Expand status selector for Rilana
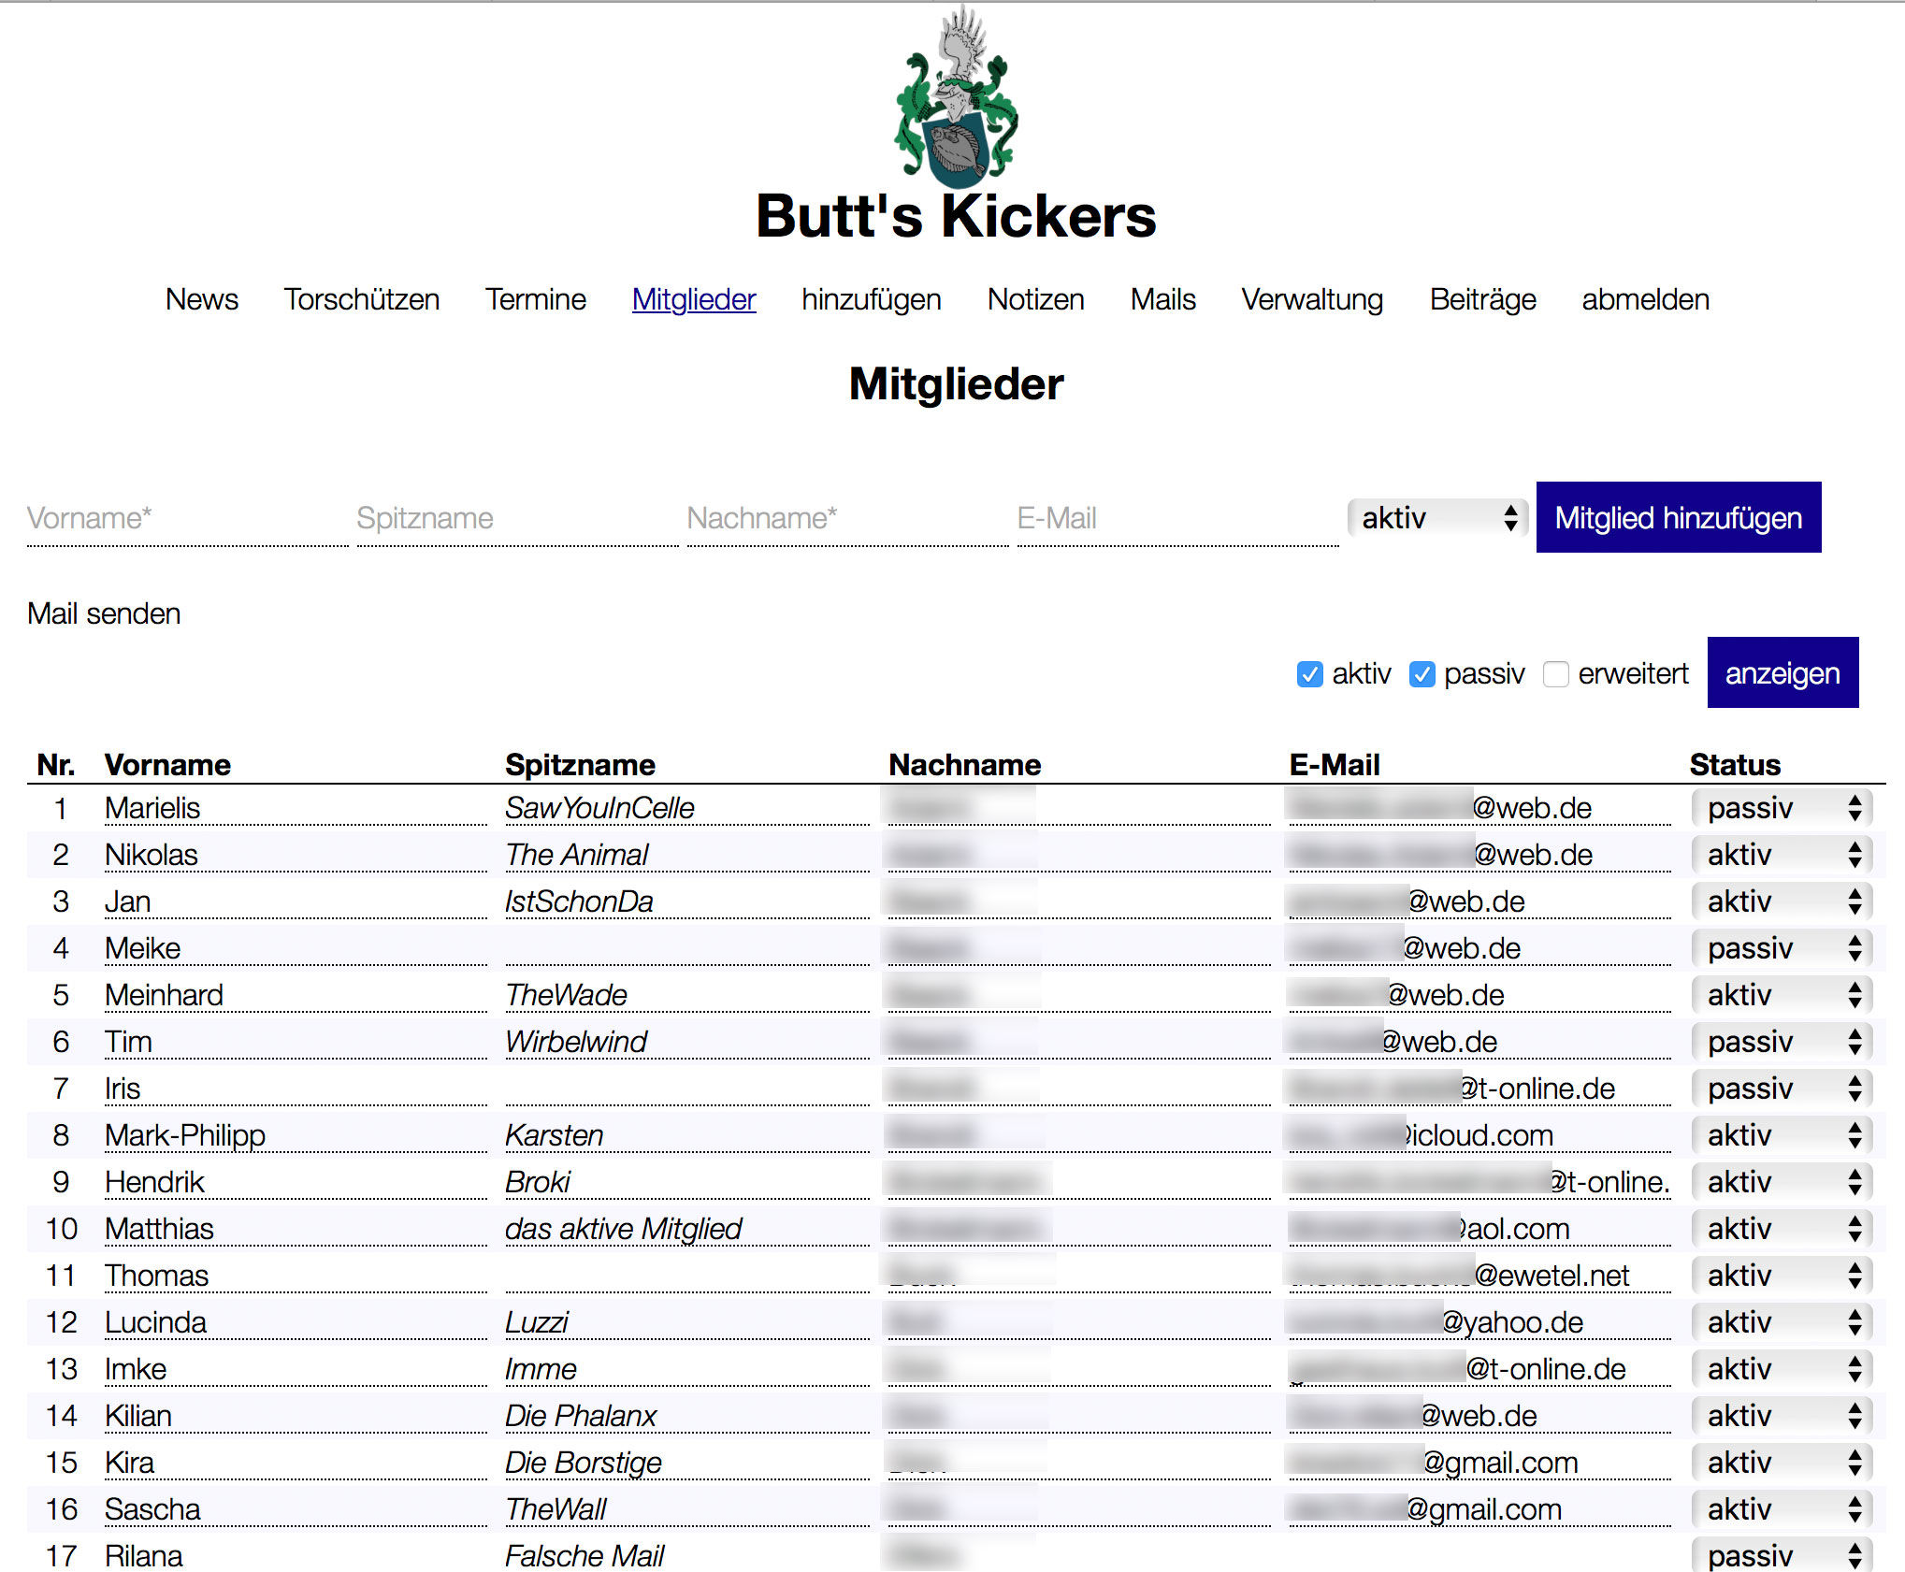Viewport: 1905px width, 1572px height. [x=1782, y=1556]
